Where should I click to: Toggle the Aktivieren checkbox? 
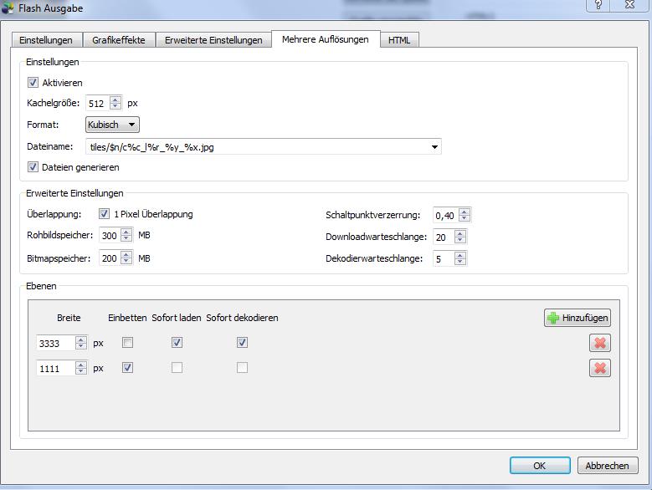point(33,83)
